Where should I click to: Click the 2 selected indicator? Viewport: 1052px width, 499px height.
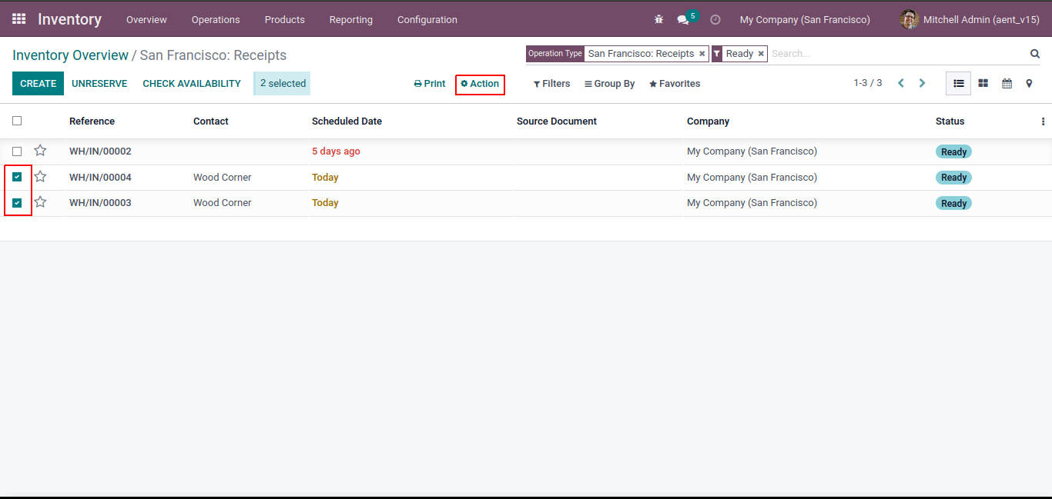282,84
